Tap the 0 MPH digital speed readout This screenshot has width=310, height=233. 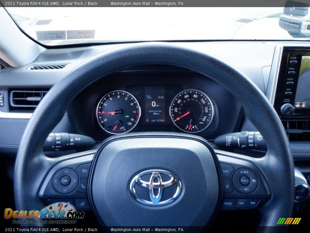pos(155,104)
